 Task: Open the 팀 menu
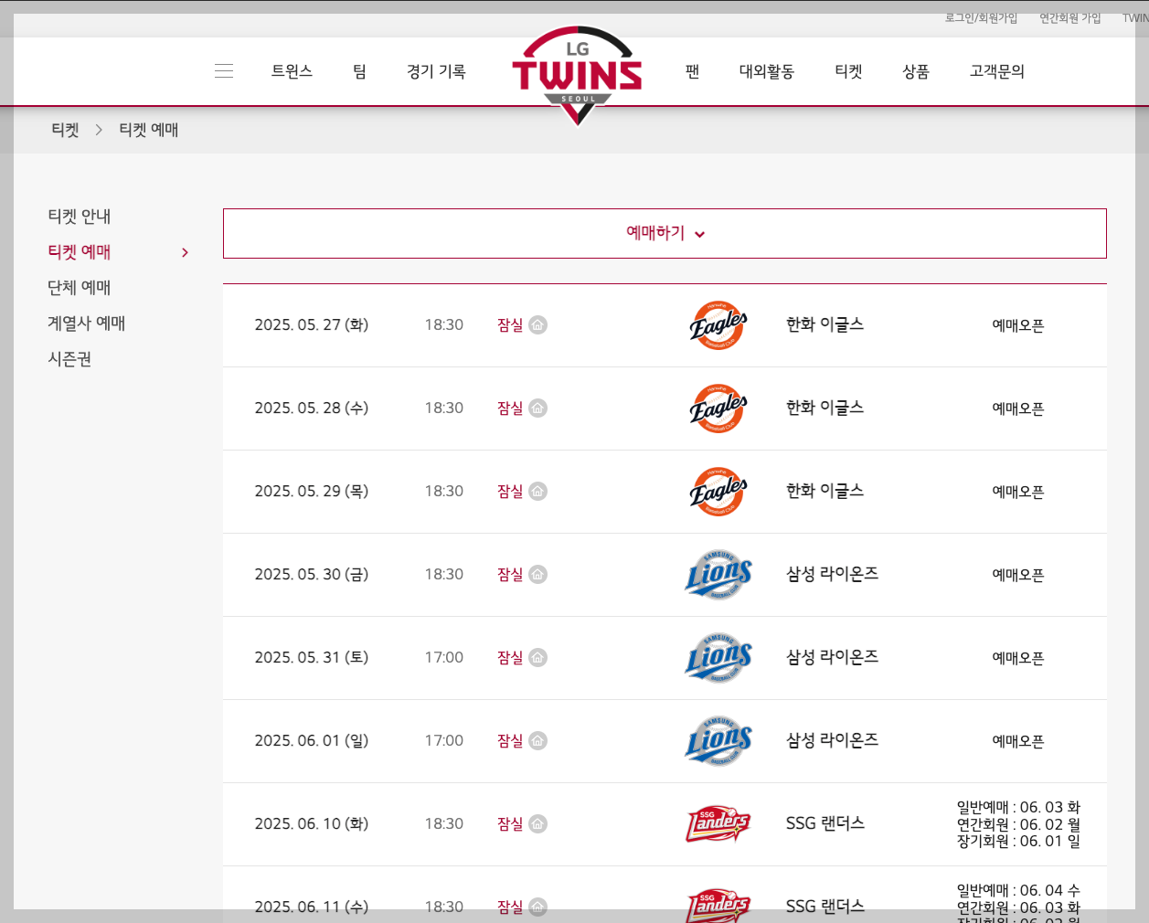(x=360, y=71)
